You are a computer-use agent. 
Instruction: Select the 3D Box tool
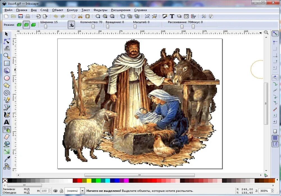7,71
